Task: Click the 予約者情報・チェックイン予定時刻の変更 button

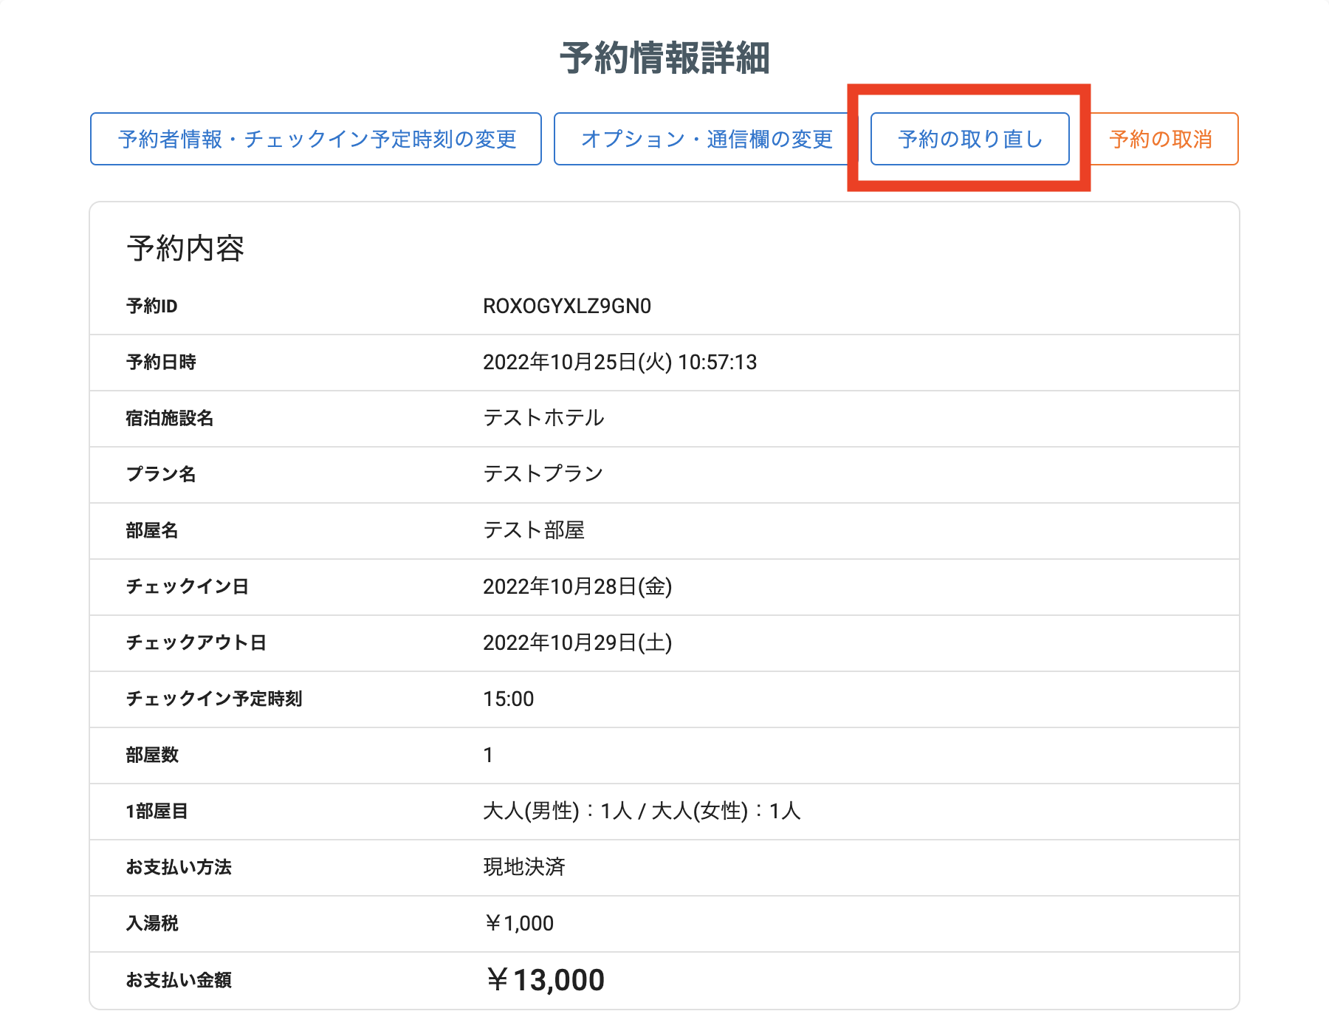Action: tap(316, 139)
